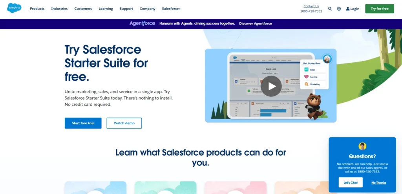Dismiss chat with No Thanks
The image size is (402, 194).
click(x=379, y=183)
